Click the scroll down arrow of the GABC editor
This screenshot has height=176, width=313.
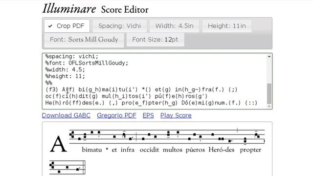269,107
